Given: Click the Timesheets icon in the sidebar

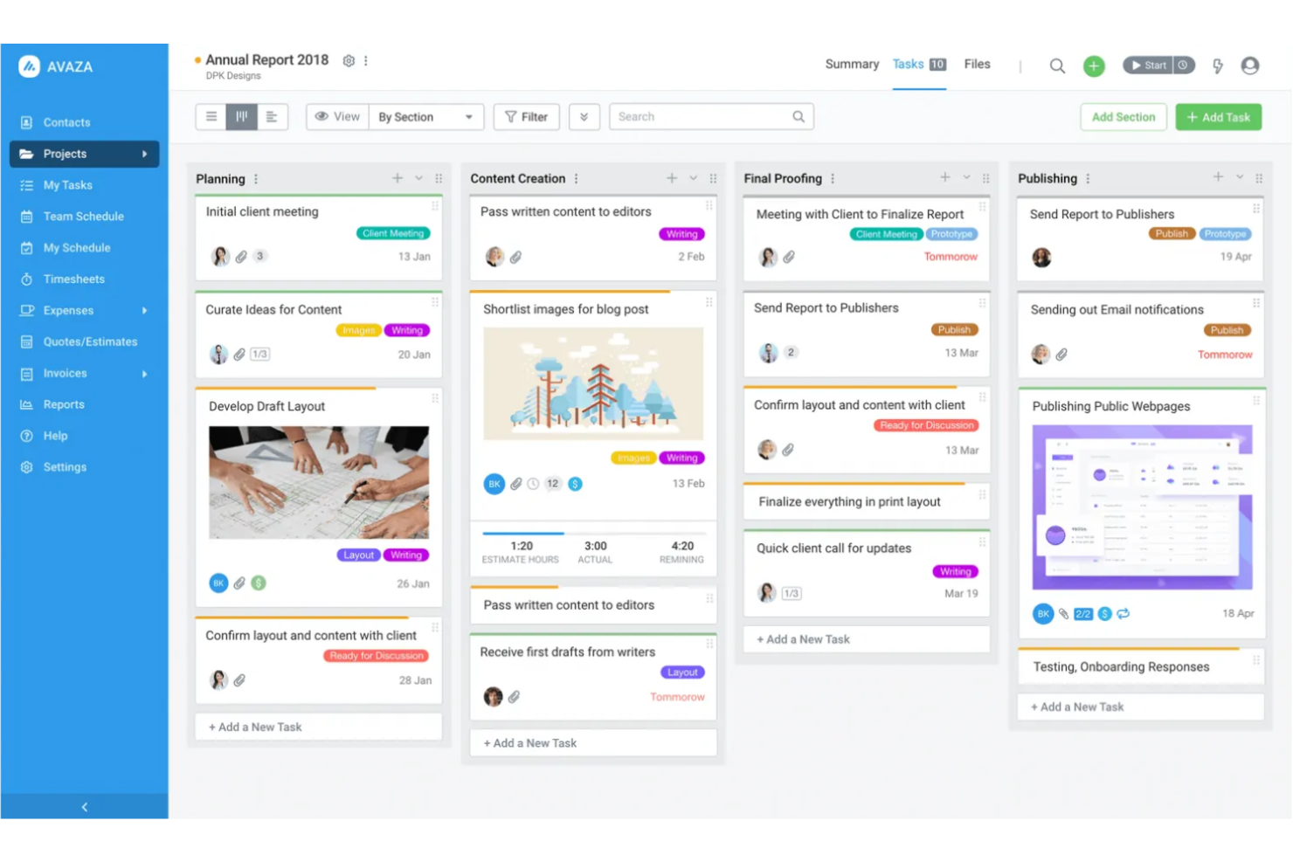Looking at the screenshot, I should [26, 279].
